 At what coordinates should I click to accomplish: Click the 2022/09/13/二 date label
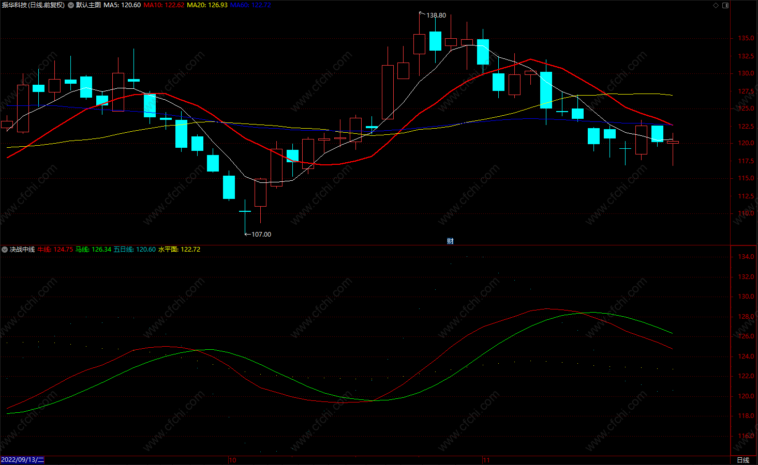[x=23, y=460]
